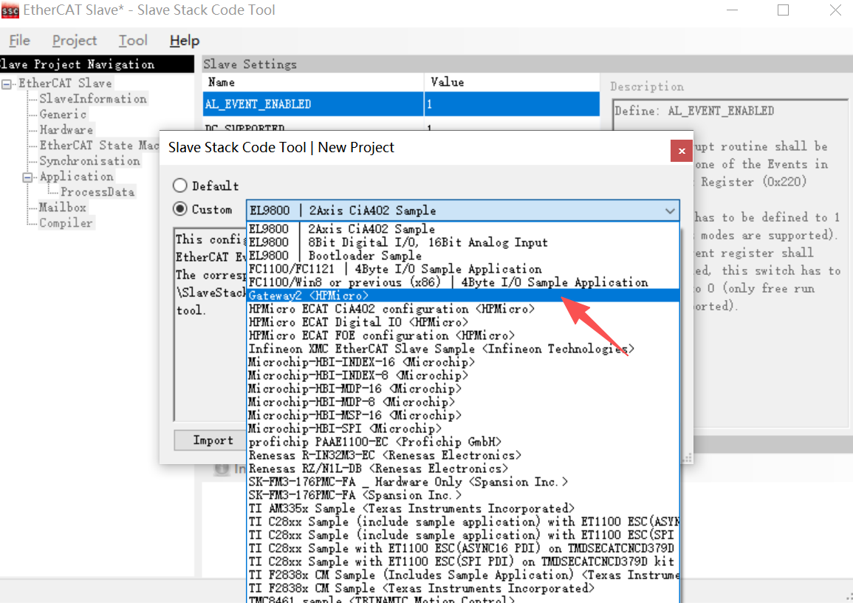This screenshot has height=603, width=853.
Task: Choose HPMicro ECAT FOE configuration entry
Action: click(x=463, y=335)
